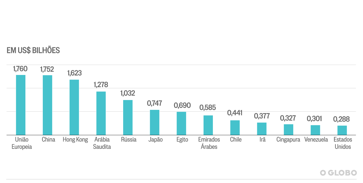
Task: Select the 0,288 value label
Action: click(x=341, y=119)
